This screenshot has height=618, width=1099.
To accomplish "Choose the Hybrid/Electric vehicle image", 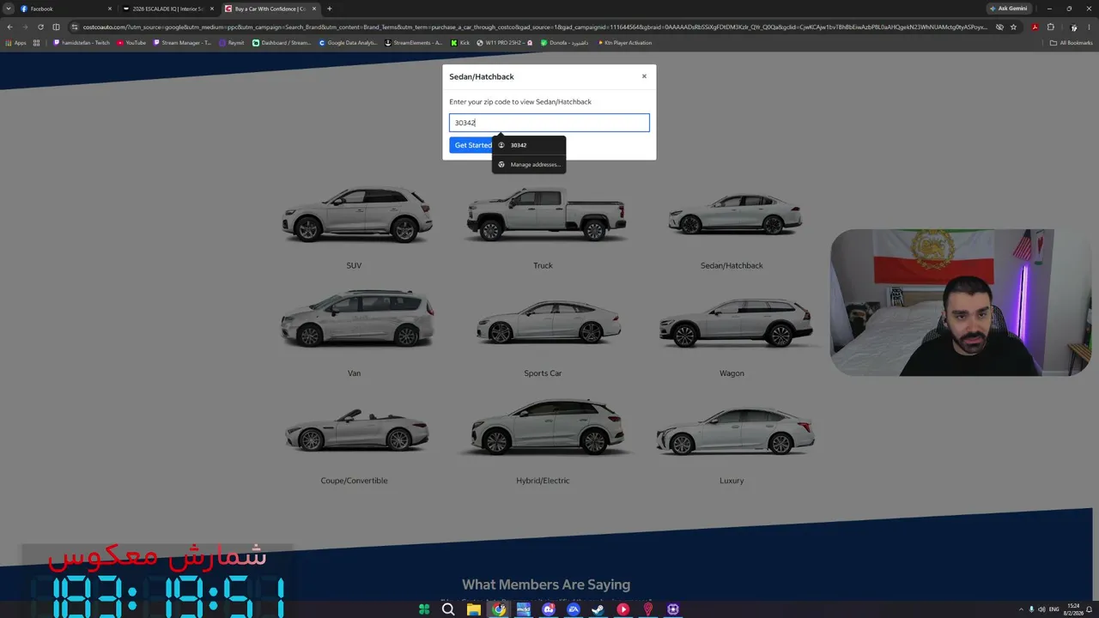I will (547, 427).
